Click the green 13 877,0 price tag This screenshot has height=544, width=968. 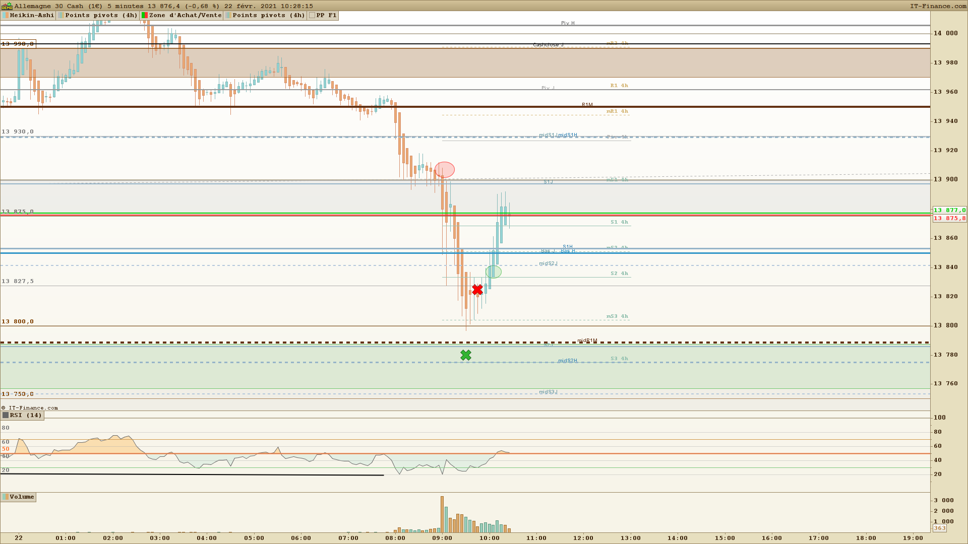(949, 211)
